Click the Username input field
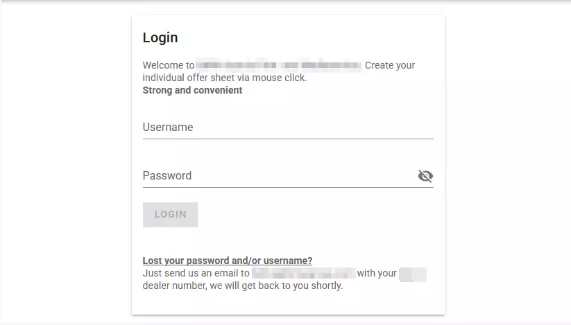This screenshot has height=325, width=571. pyautogui.click(x=288, y=128)
